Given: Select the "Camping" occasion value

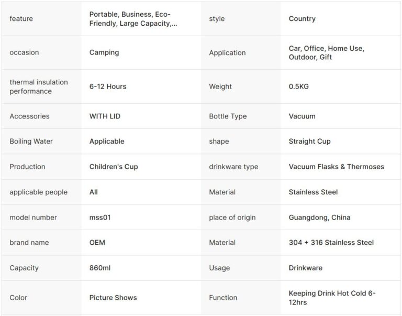Looking at the screenshot, I should coord(104,52).
